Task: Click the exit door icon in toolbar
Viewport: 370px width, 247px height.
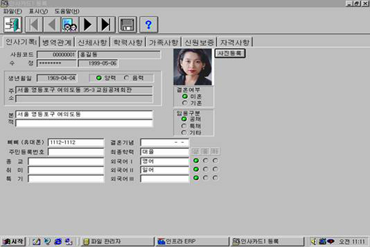Action: (12, 25)
